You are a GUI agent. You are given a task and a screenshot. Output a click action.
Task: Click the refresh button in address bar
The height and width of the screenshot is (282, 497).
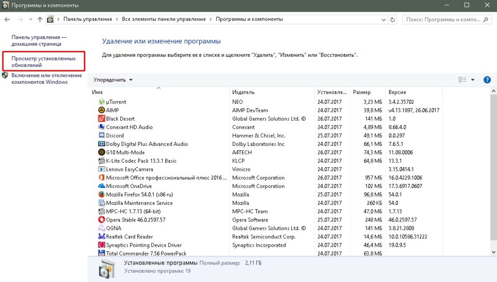[393, 19]
